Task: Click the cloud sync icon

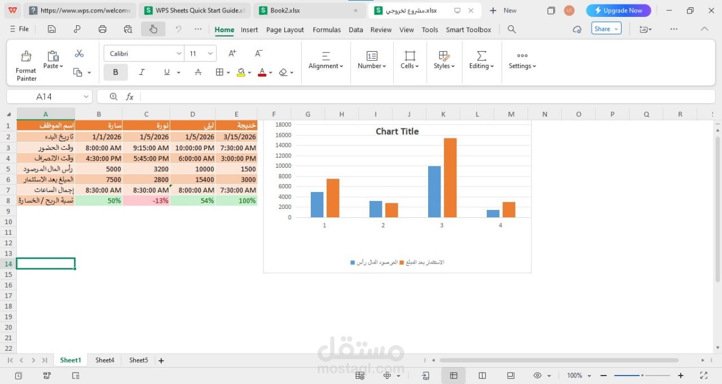Action: 576,29
